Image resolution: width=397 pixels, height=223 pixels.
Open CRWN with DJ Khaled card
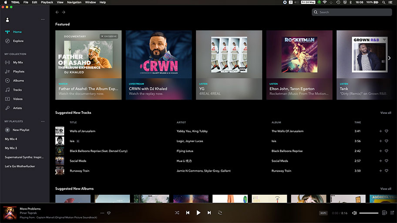(x=159, y=65)
